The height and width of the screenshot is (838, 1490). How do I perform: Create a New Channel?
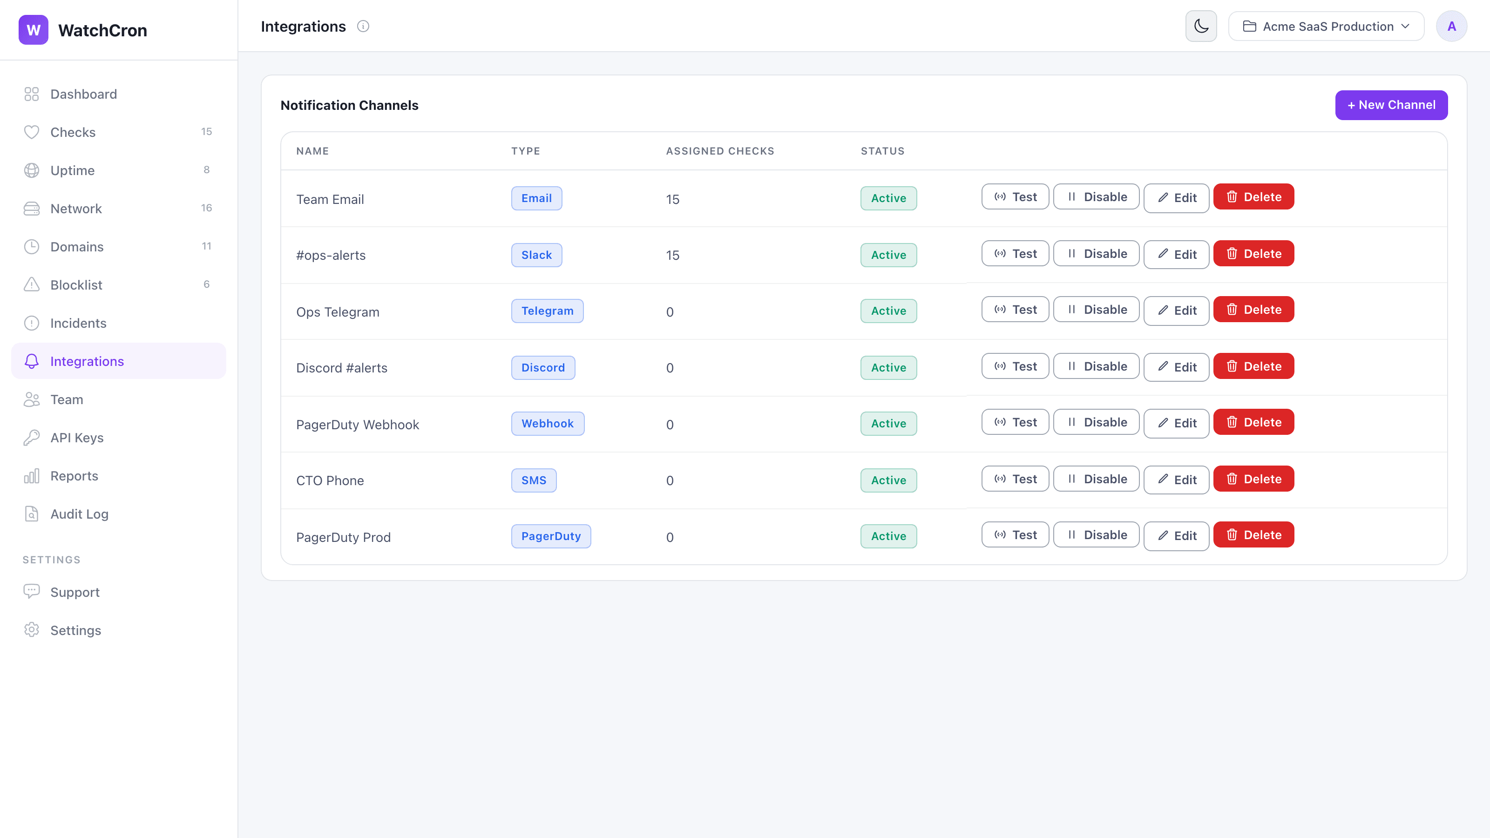tap(1391, 105)
